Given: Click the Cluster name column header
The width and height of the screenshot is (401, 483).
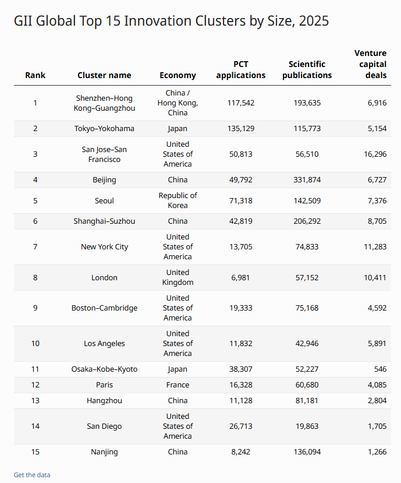Looking at the screenshot, I should pyautogui.click(x=104, y=75).
